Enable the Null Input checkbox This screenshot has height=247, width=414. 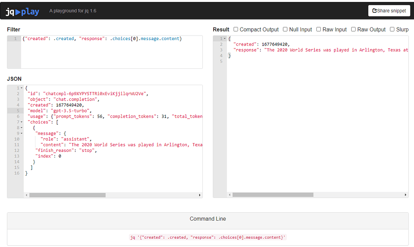[x=285, y=29]
